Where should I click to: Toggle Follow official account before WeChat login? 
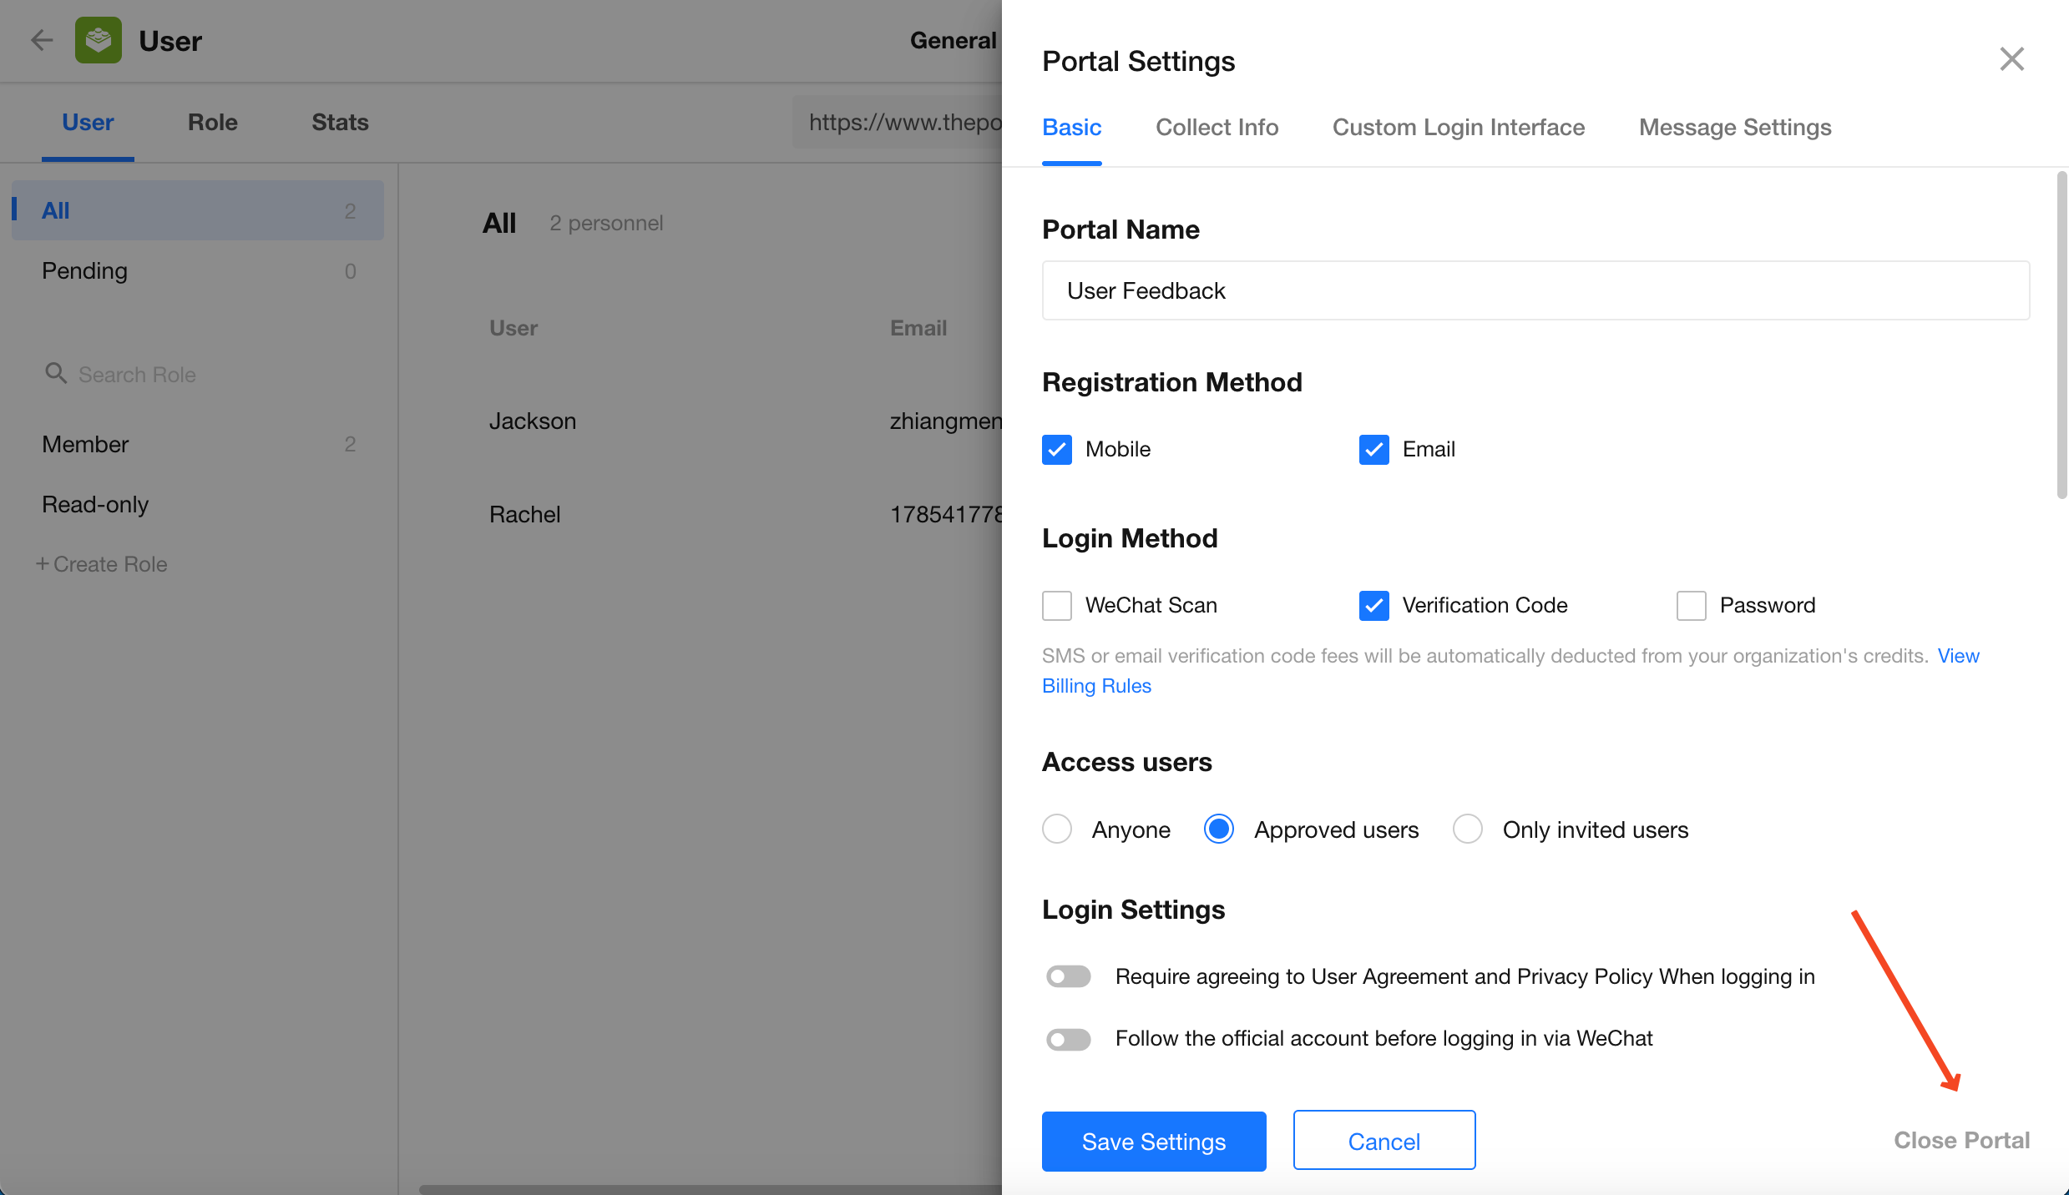point(1069,1039)
